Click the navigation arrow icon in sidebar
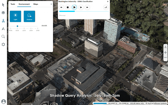Viewport: 168px width, 105px height. coord(3,29)
